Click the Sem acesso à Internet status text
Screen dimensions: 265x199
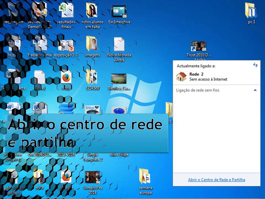click(208, 79)
